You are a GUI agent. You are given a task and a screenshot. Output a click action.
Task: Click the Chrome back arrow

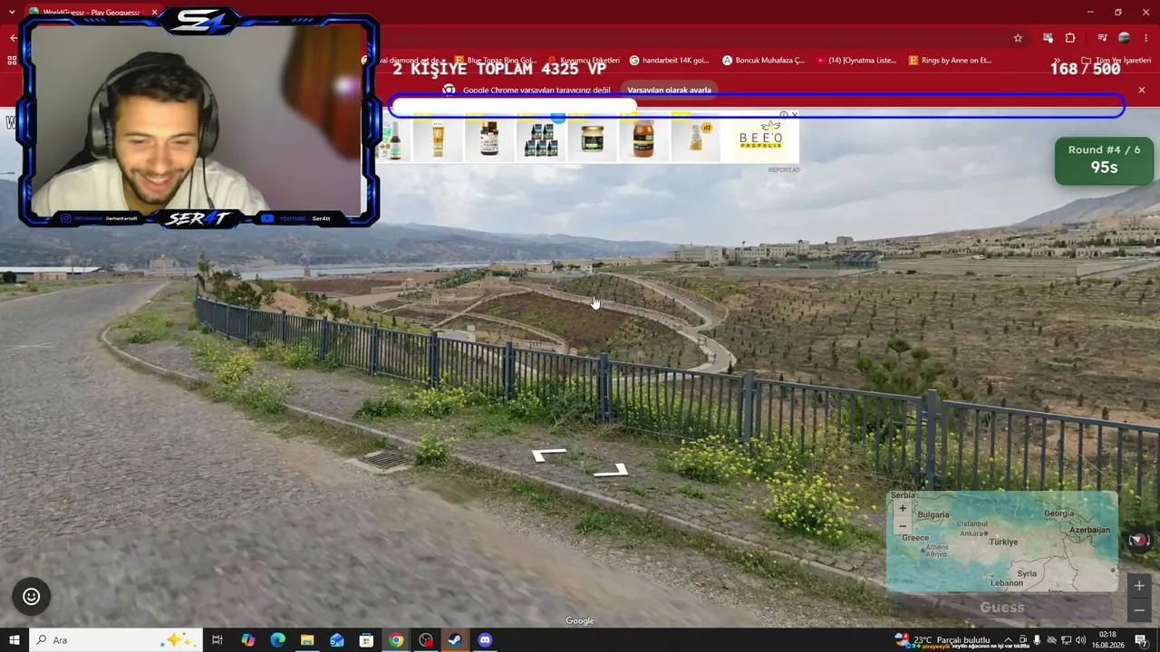click(x=13, y=38)
